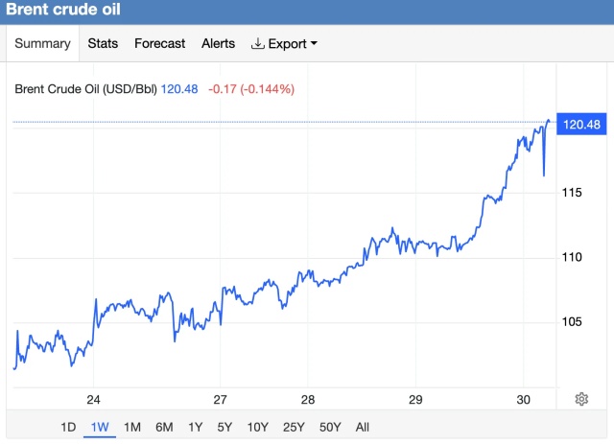Select the 1W time range
Image resolution: width=614 pixels, height=444 pixels.
click(100, 427)
